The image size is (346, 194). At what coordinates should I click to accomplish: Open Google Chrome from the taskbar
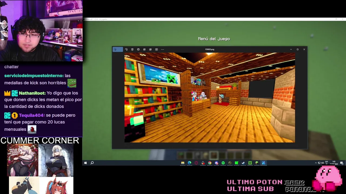(x=209, y=163)
